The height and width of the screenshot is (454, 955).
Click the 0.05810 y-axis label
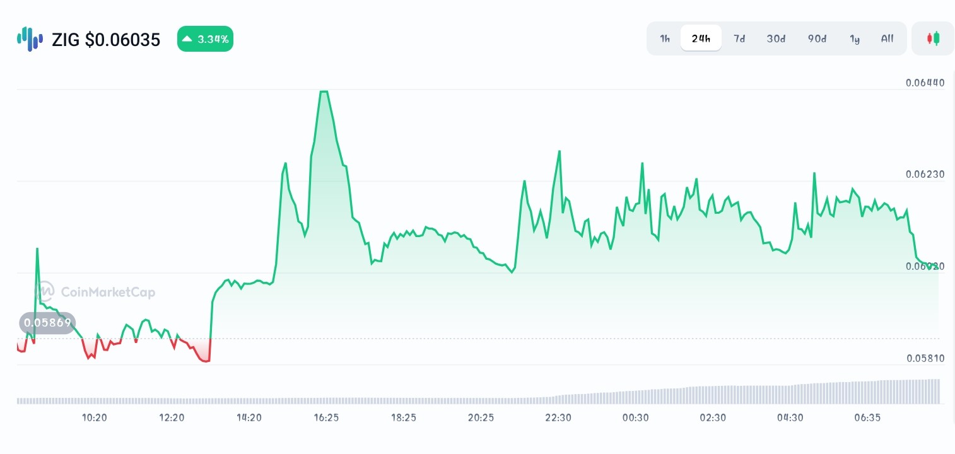click(x=925, y=358)
